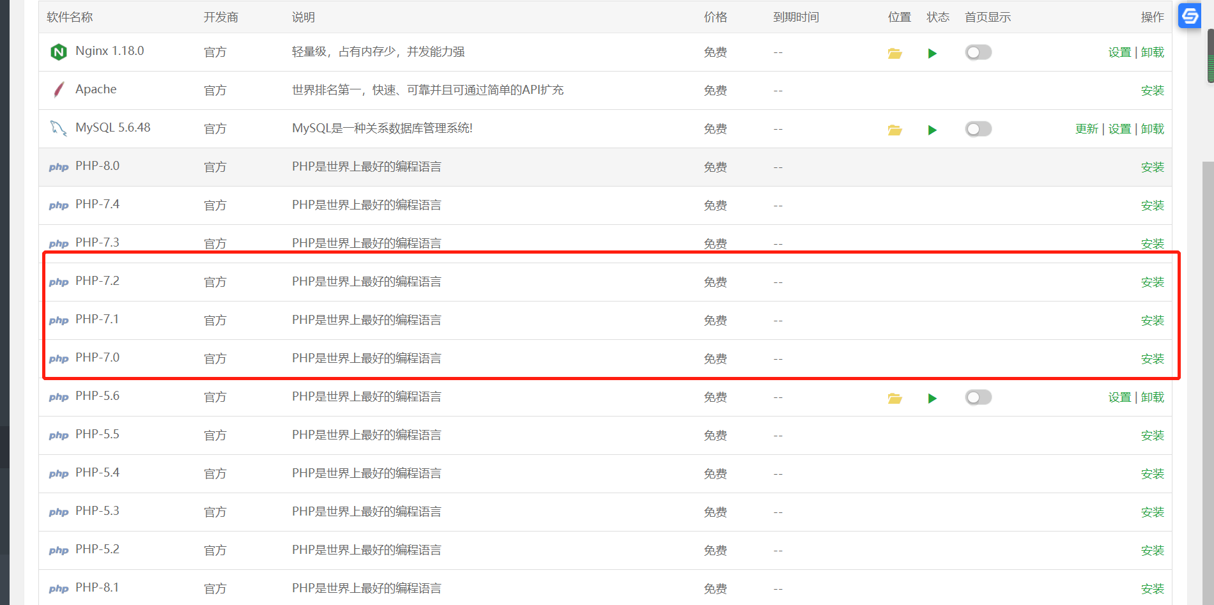Install PHP-5.2

tap(1153, 551)
